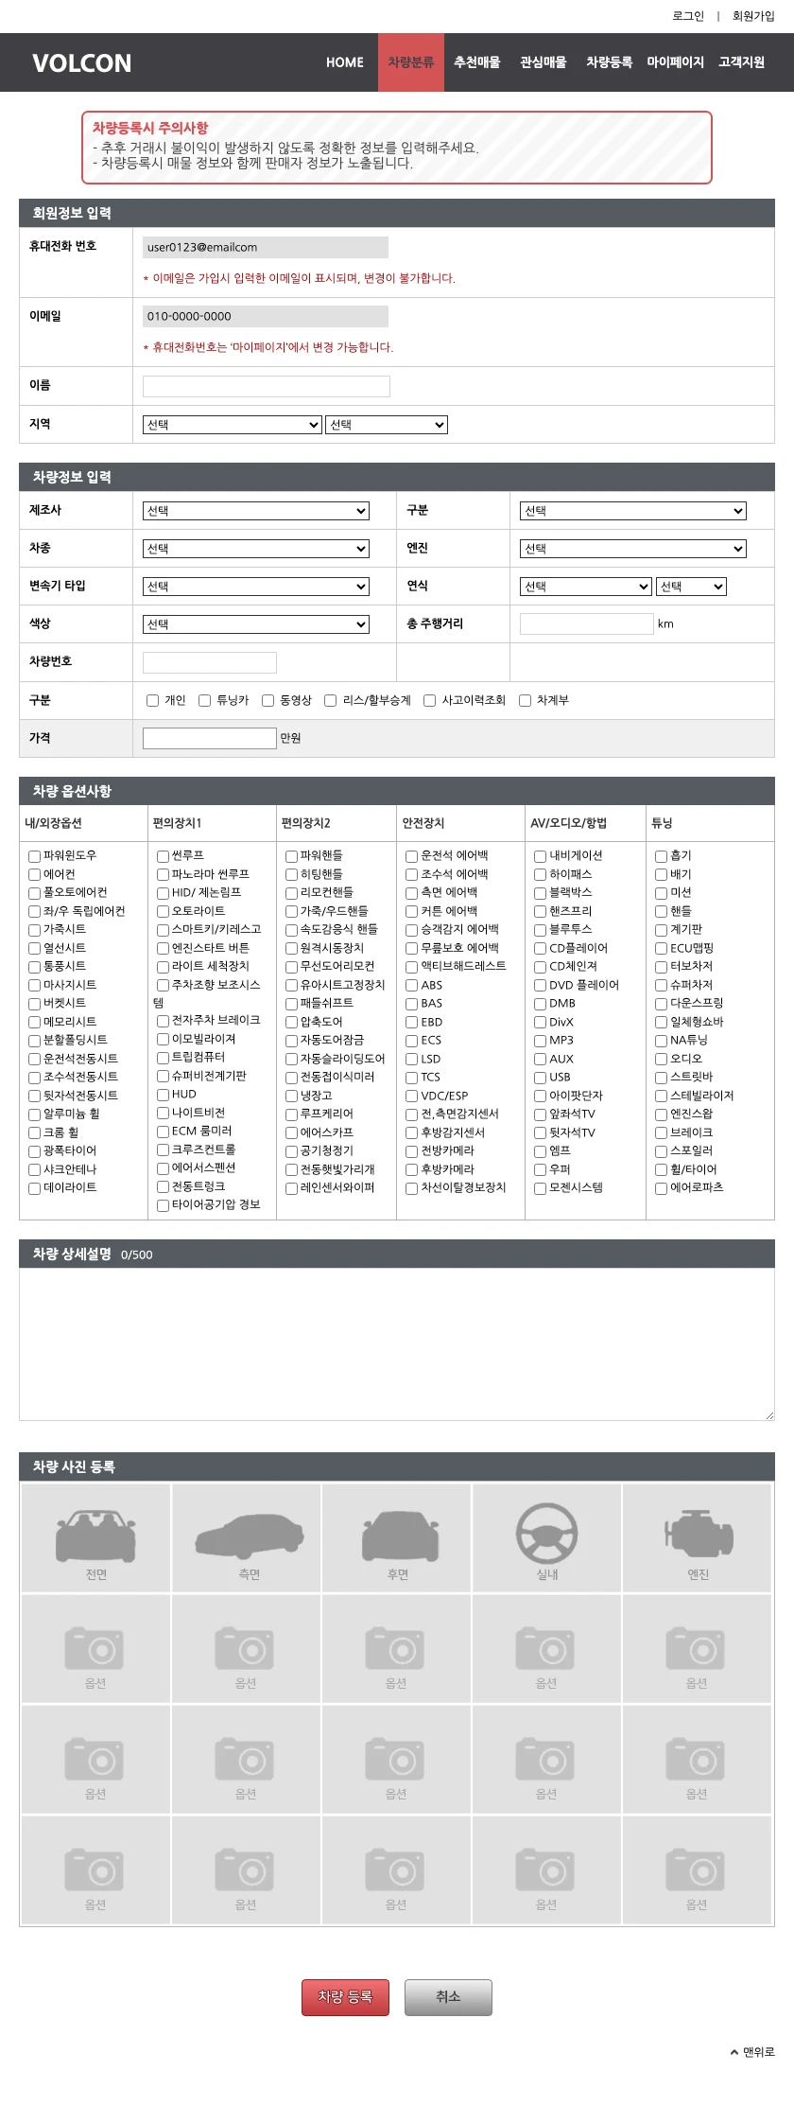Enable the 하이패스 option
The width and height of the screenshot is (794, 2106).
point(540,875)
